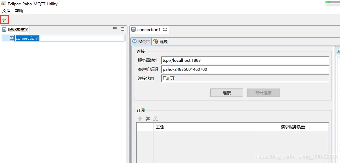Click the 服务器地址 label
Image resolution: width=340 pixels, height=163 pixels.
(x=148, y=60)
